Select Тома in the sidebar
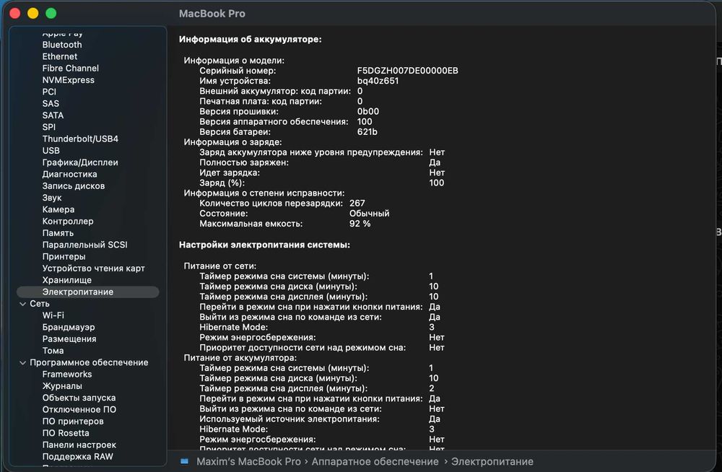Viewport: 722px width, 472px height. 53,351
